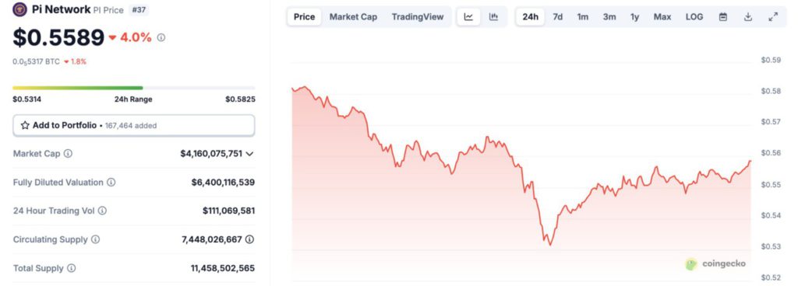Expand the Market Cap value chevron

[x=249, y=154]
